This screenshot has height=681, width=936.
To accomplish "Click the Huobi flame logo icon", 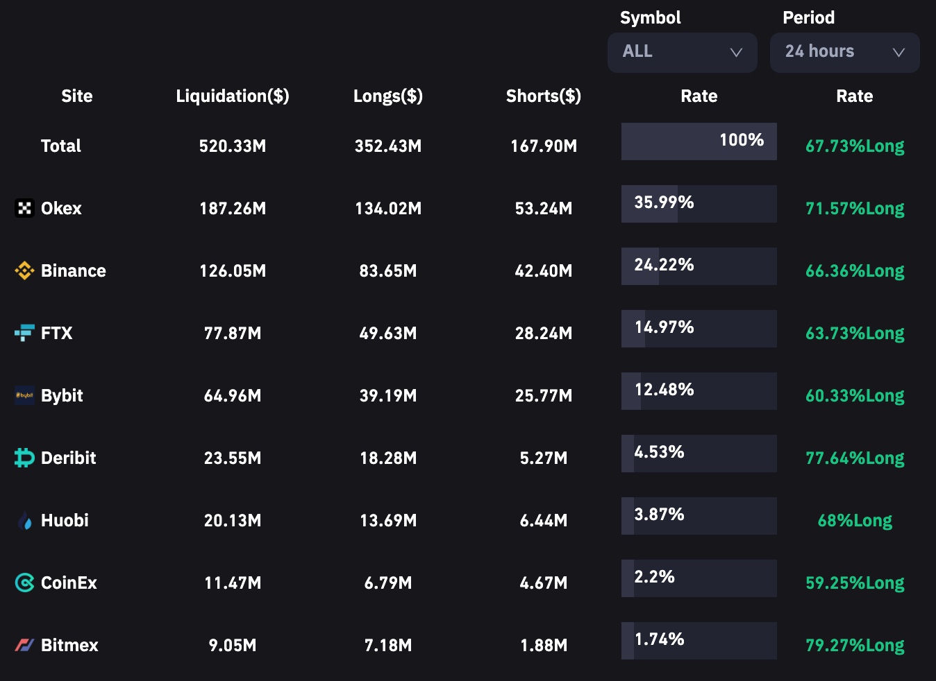I will pyautogui.click(x=25, y=520).
